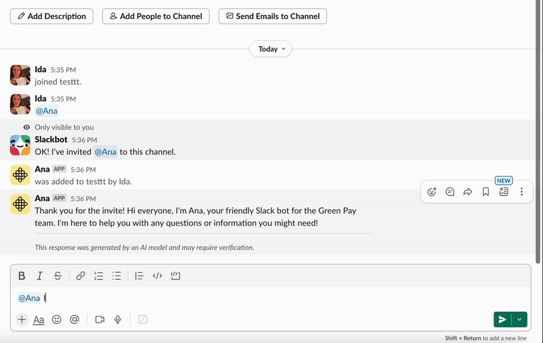
Task: Open Ana's name on thank-you message
Action: (42, 198)
